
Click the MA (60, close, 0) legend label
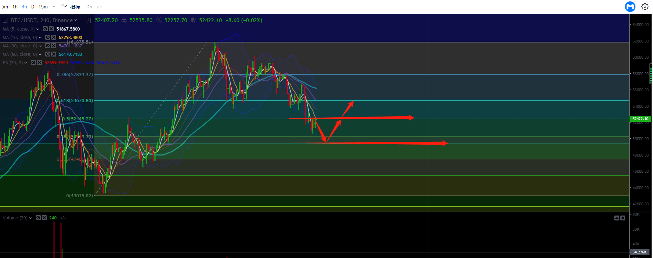[x=20, y=54]
